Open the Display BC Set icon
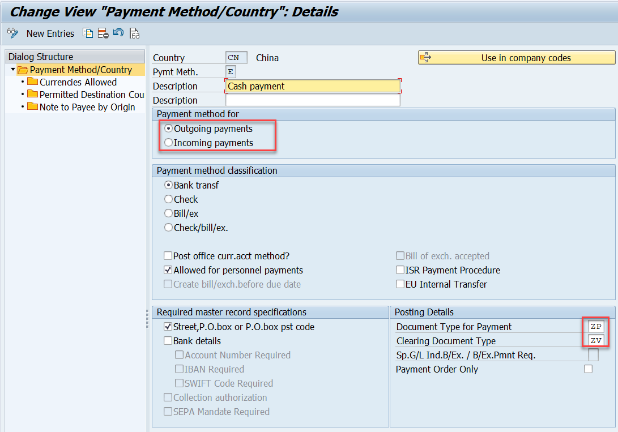 point(134,33)
